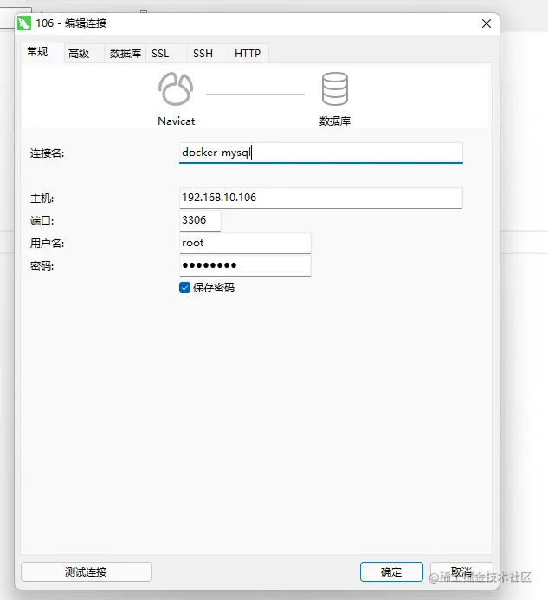Screen dimensions: 548x600
Task: Click the Navicat logo icon
Action: 176,88
